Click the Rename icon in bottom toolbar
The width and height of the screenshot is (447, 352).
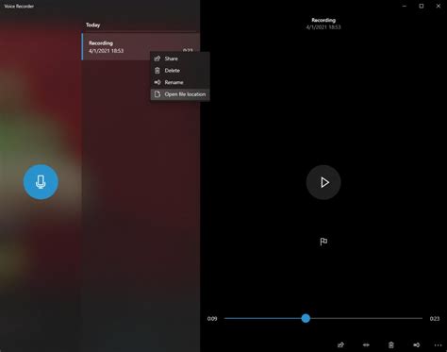(417, 345)
